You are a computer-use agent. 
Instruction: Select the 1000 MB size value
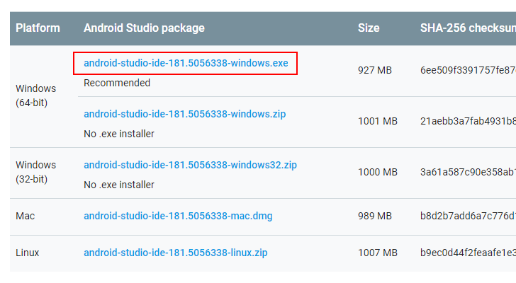click(378, 172)
